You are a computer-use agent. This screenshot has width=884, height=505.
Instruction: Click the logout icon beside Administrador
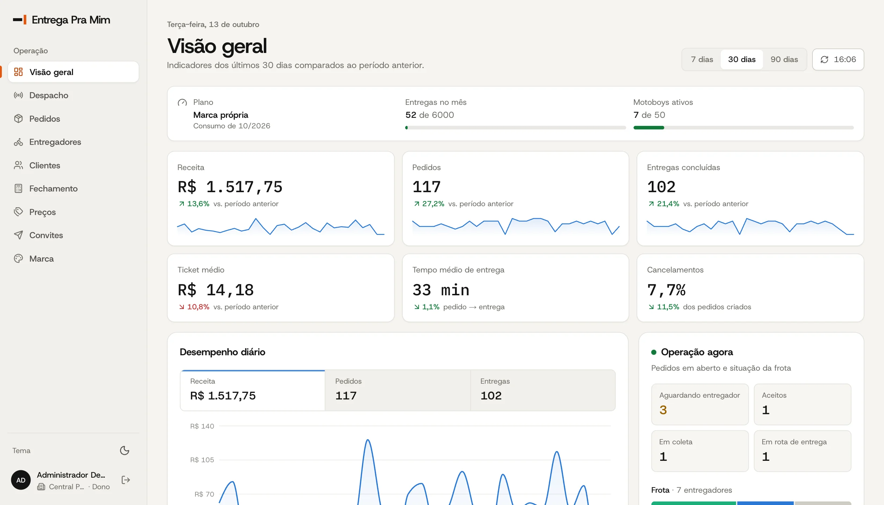click(x=126, y=480)
